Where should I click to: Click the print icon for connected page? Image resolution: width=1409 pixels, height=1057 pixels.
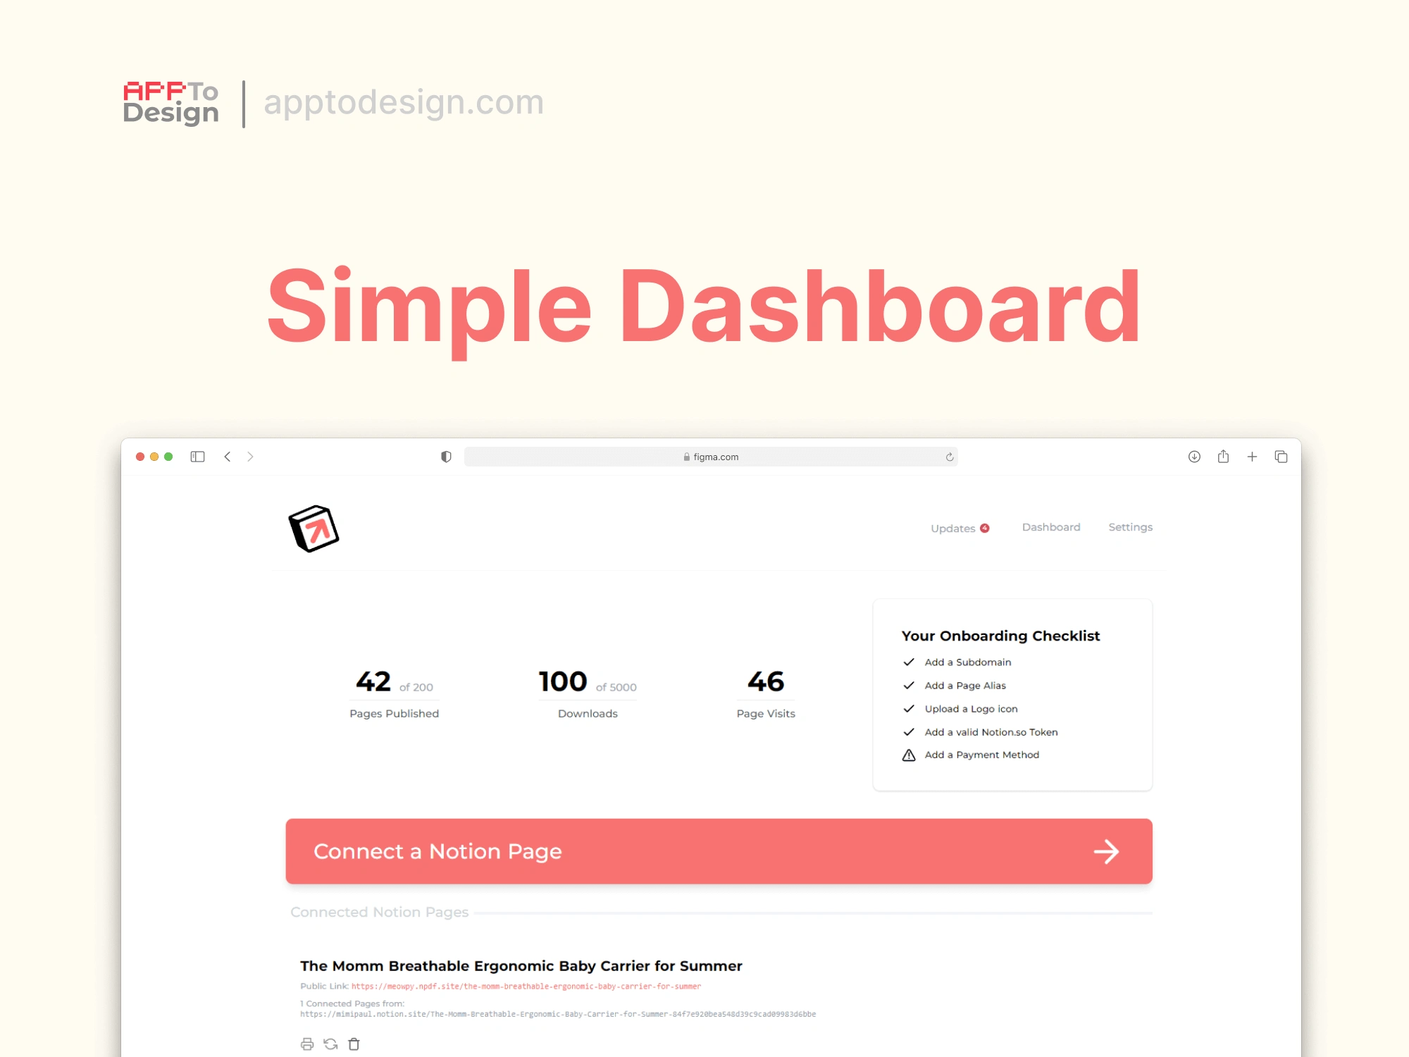[307, 1044]
